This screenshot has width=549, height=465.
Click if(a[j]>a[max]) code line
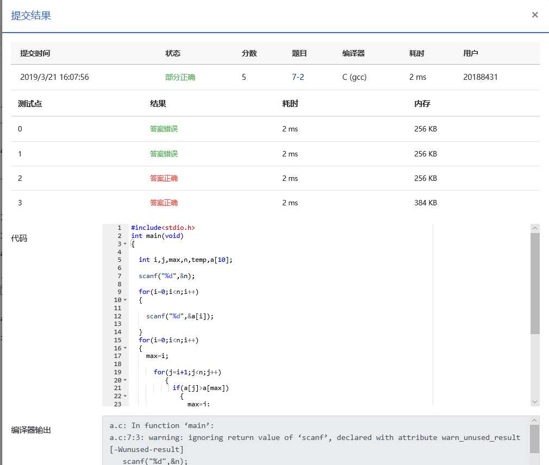[x=200, y=388]
